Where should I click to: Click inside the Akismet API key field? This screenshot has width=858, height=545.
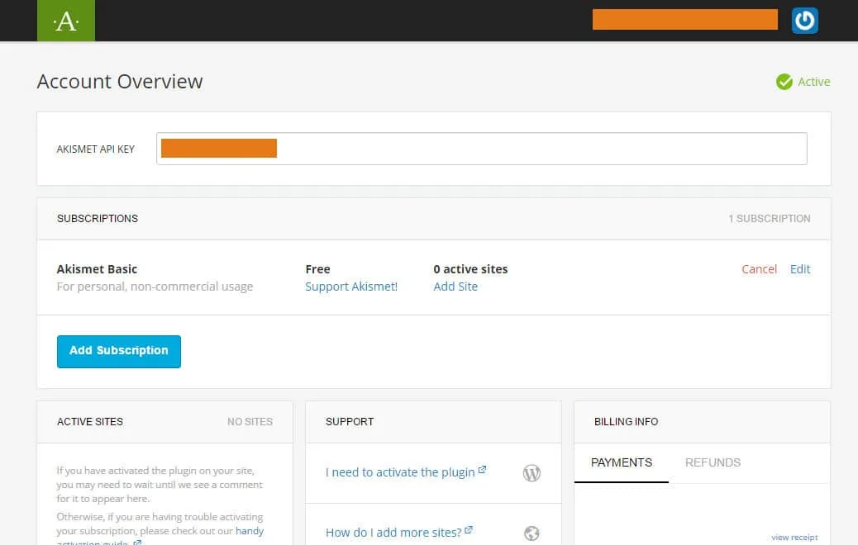click(482, 149)
